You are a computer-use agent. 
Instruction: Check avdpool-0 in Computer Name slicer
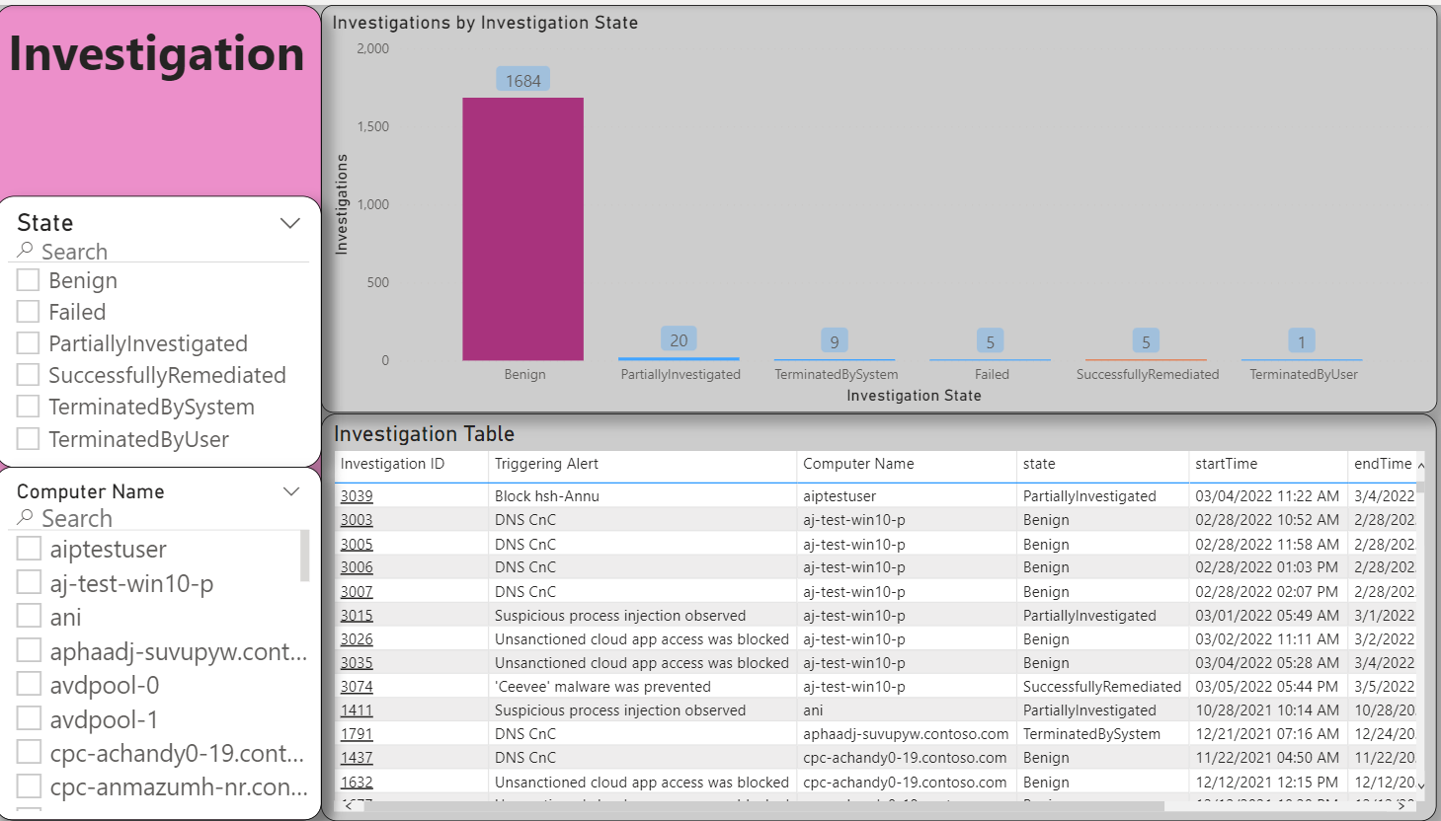(27, 684)
